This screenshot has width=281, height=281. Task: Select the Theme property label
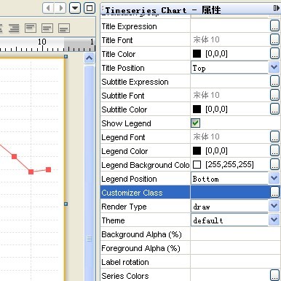point(113,220)
